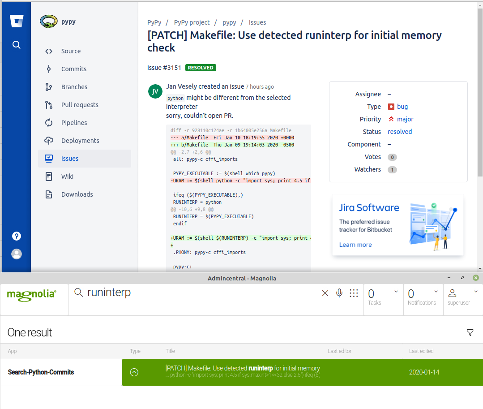Open the Bitbucket logo home icon

16,21
